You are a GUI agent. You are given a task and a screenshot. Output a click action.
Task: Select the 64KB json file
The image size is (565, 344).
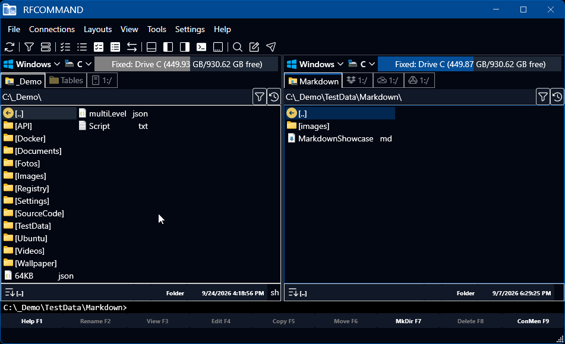click(x=39, y=276)
